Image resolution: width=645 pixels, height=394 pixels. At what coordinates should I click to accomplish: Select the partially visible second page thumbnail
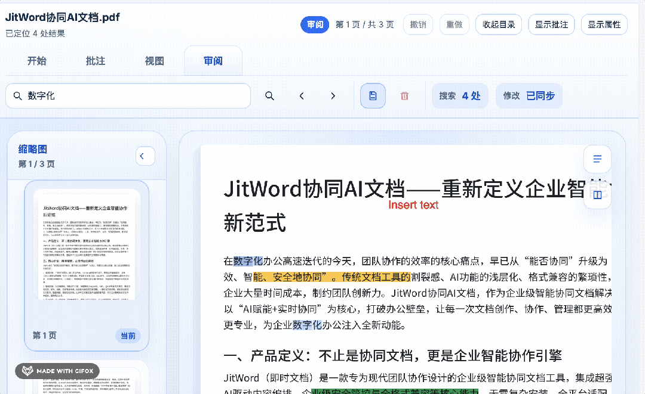tap(87, 377)
